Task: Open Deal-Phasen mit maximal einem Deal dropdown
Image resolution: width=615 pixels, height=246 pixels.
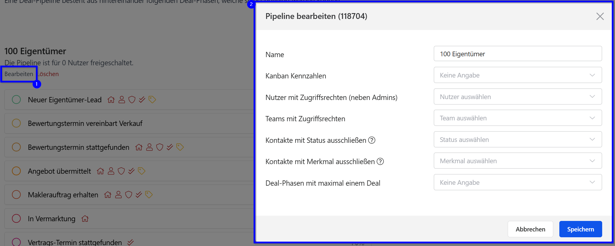Action: (518, 182)
